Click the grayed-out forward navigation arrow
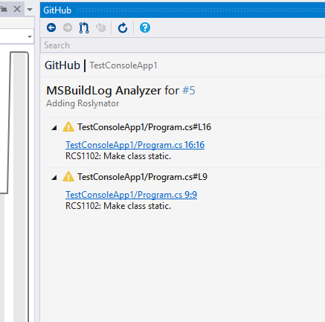This screenshot has width=325, height=322. tap(68, 28)
